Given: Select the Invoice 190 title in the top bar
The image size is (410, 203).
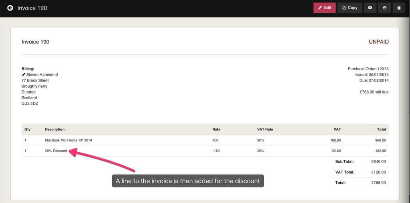Looking at the screenshot, I should pos(32,8).
